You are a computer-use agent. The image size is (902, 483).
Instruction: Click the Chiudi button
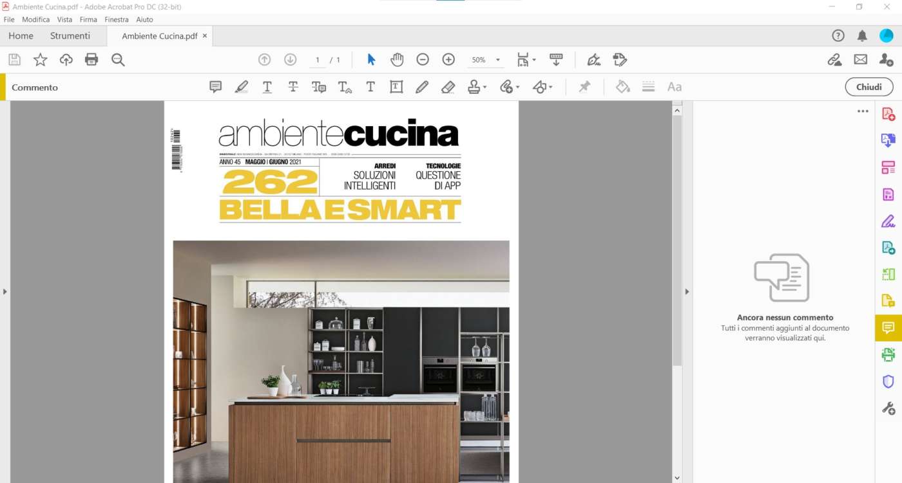869,87
